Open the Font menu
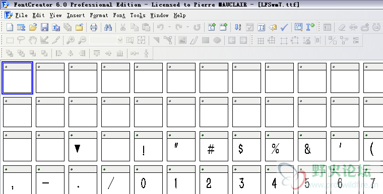Viewport: 383px width, 194px height. coord(119,16)
